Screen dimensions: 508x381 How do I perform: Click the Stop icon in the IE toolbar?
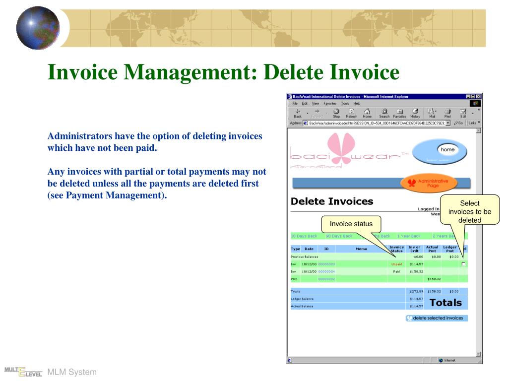click(336, 112)
